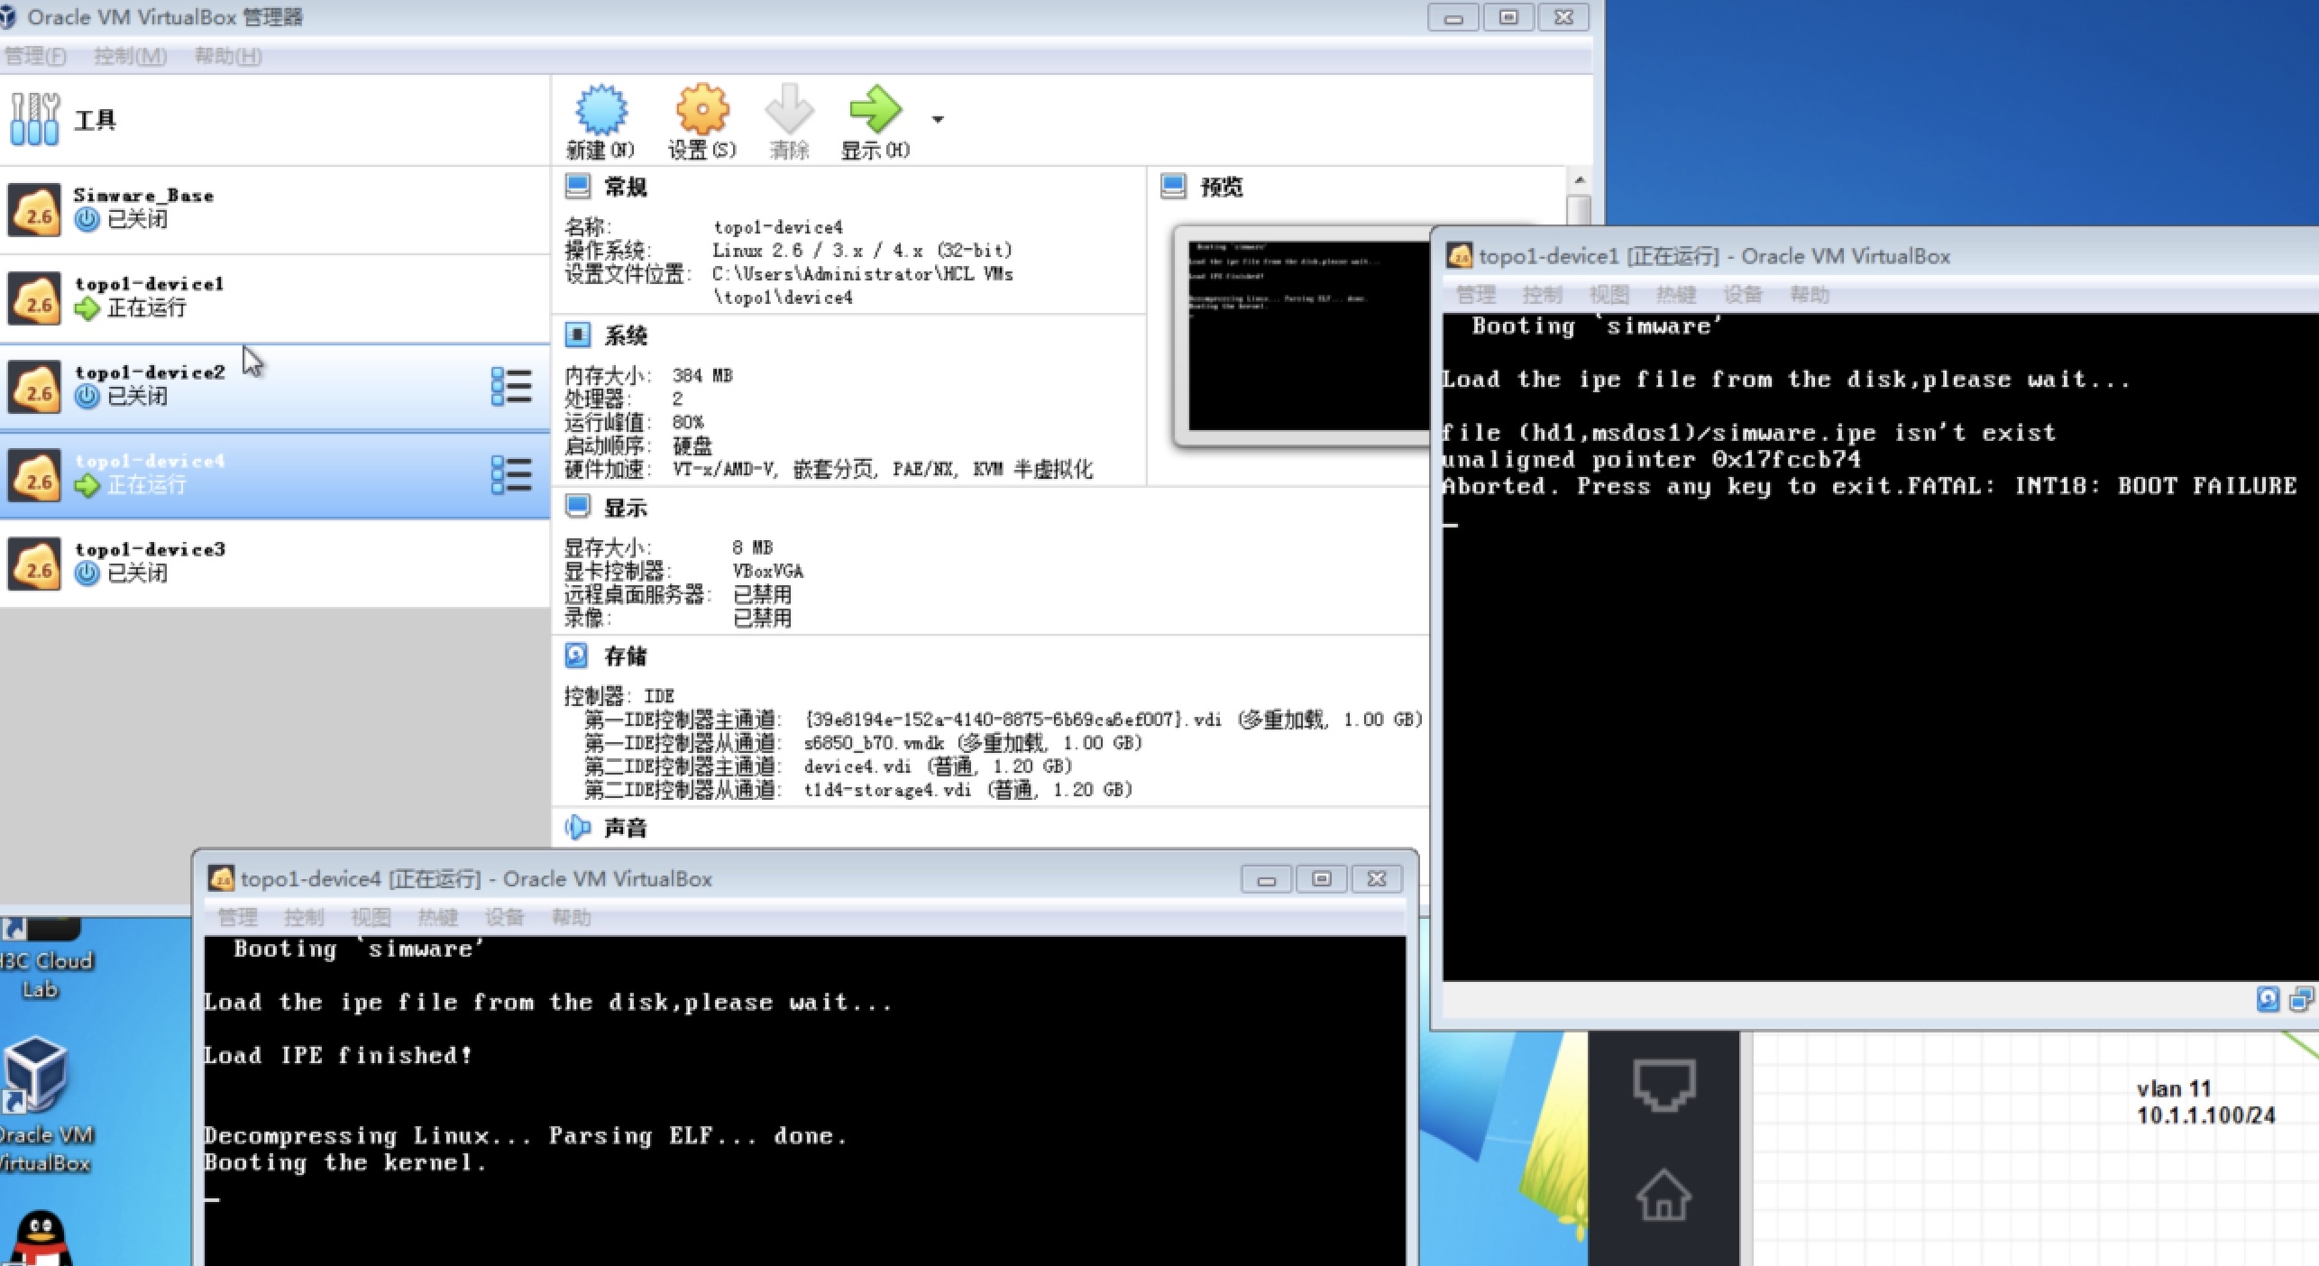Open View (视图) menu in topo1-device4 window
Screen dimensions: 2319x1266
pyautogui.click(x=371, y=917)
